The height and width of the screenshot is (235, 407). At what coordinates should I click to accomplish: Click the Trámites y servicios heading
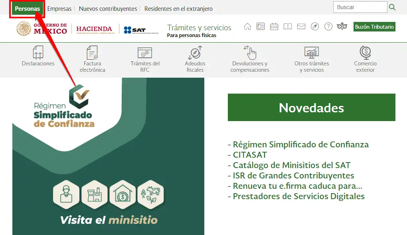199,27
